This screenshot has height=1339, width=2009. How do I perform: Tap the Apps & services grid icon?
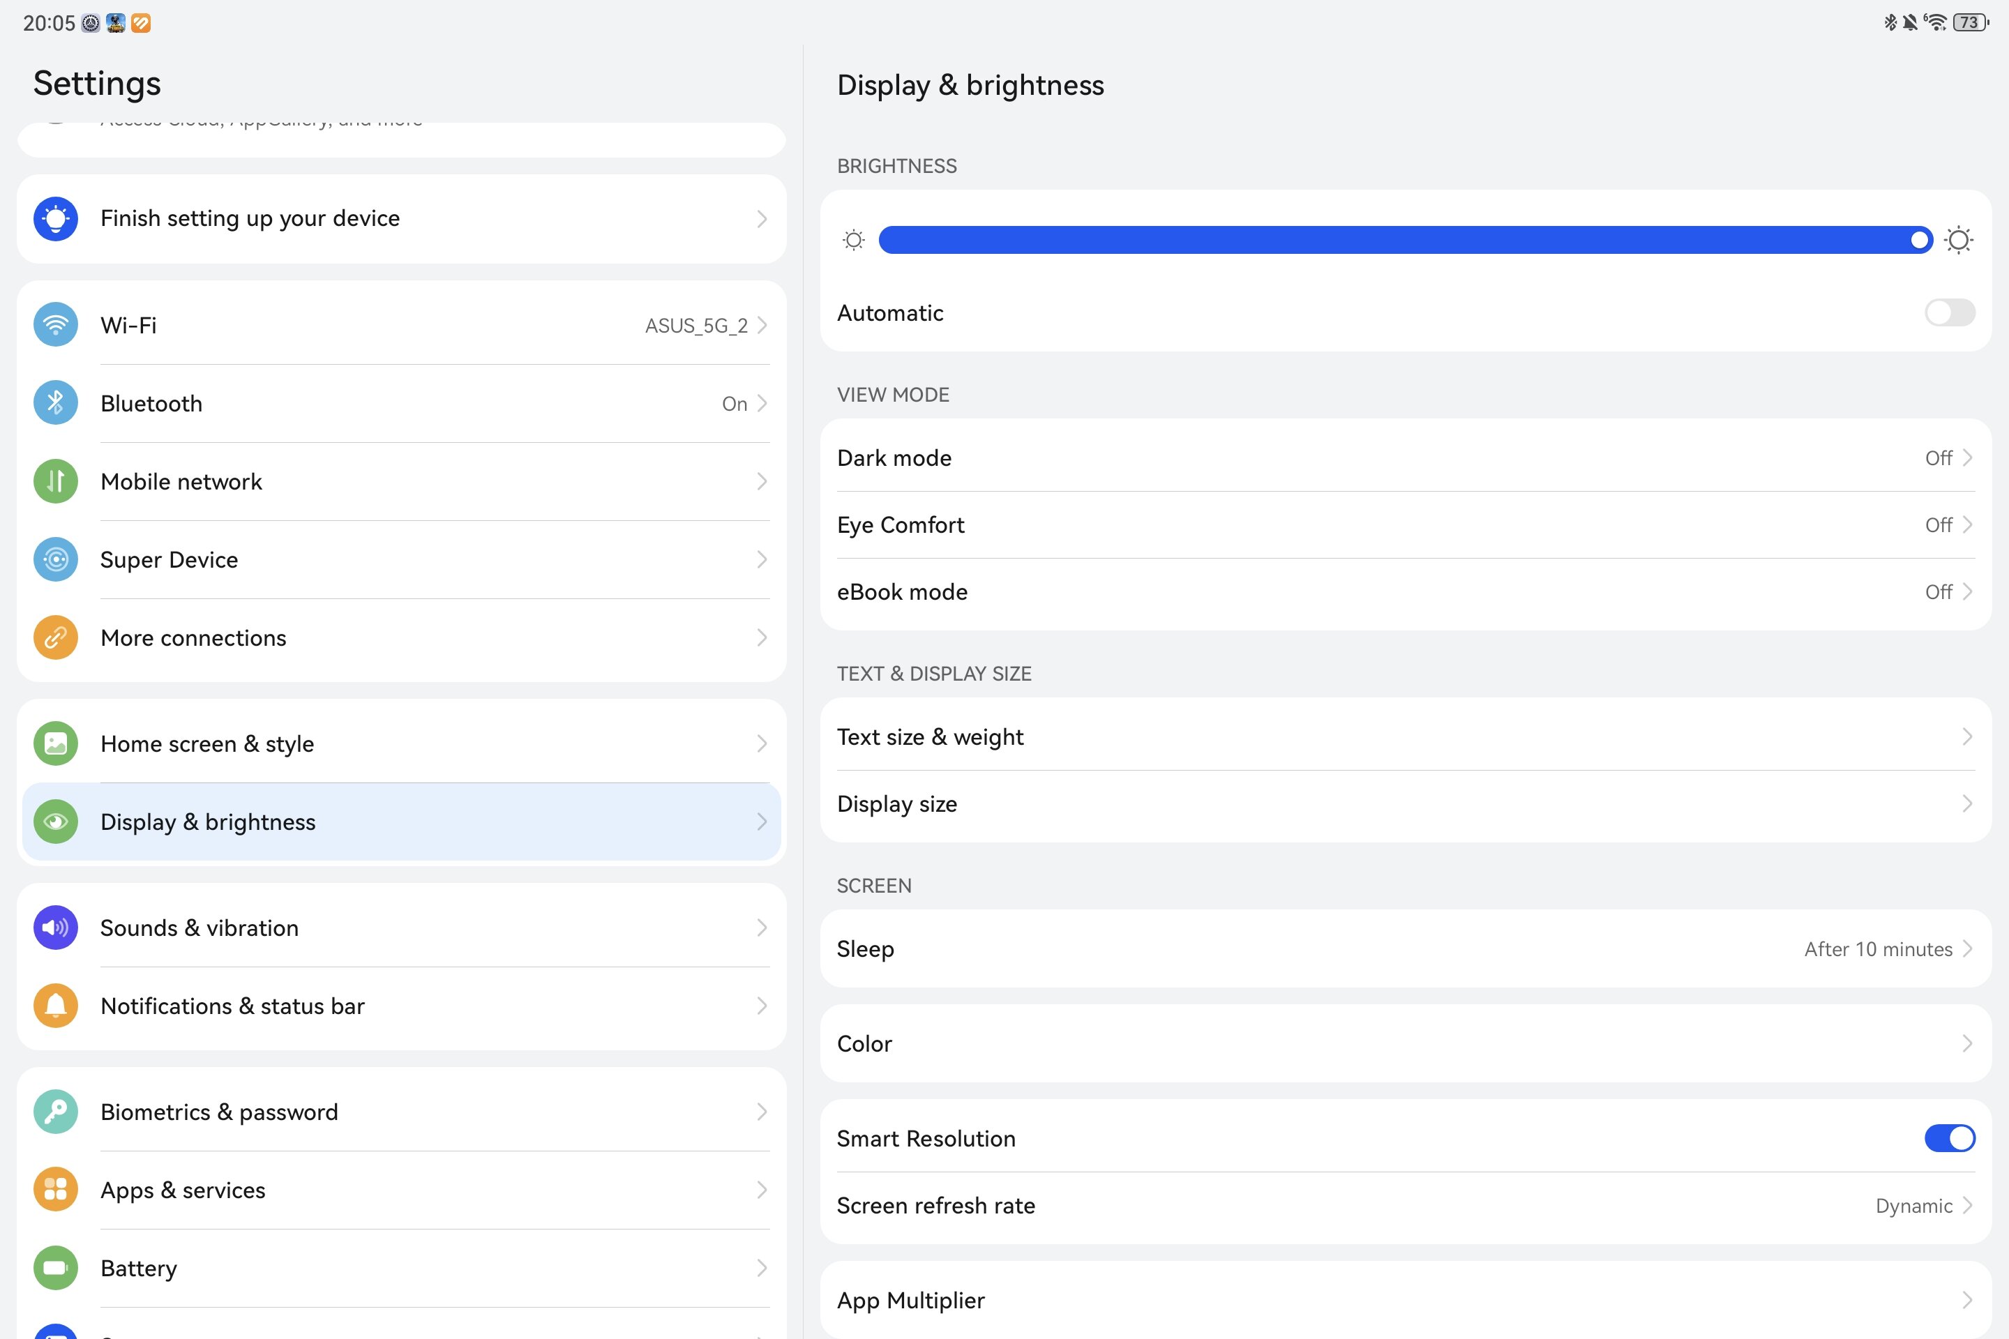coord(56,1190)
